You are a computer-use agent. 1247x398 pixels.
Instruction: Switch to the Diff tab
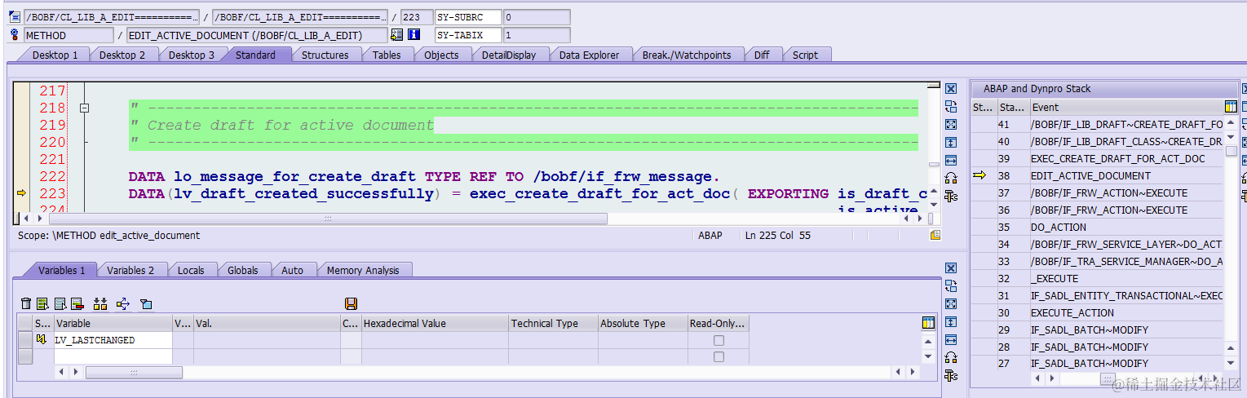point(762,55)
